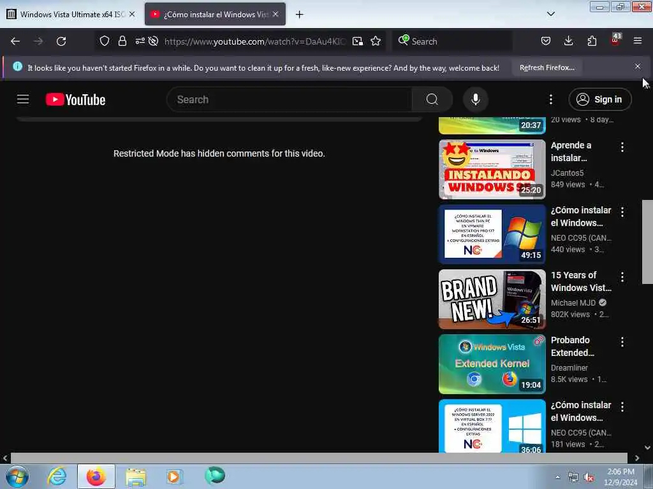The height and width of the screenshot is (489, 653).
Task: Click the YouTube Sign in button
Action: point(600,99)
